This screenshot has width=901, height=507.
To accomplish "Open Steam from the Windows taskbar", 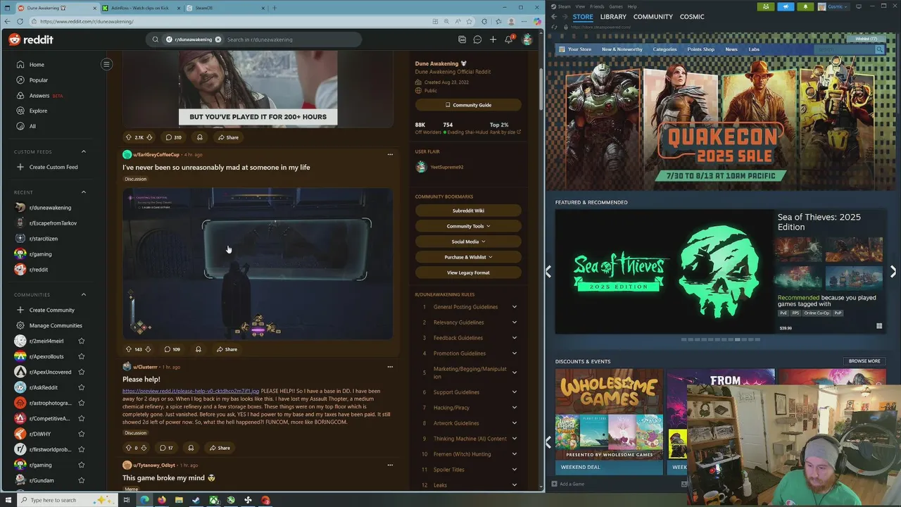I will tap(196, 500).
